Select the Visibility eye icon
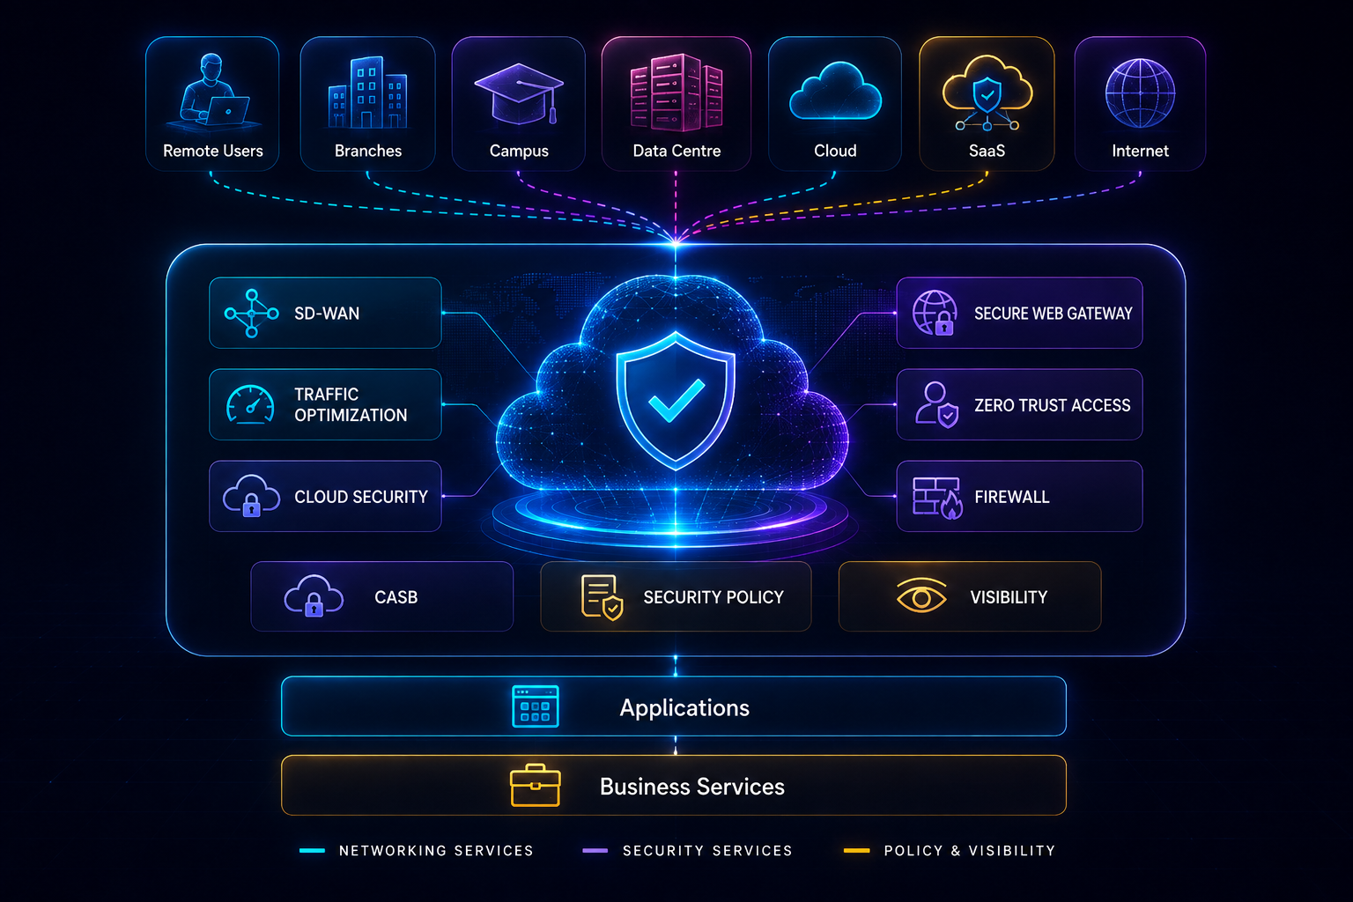Viewport: 1353px width, 902px height. pyautogui.click(x=921, y=596)
